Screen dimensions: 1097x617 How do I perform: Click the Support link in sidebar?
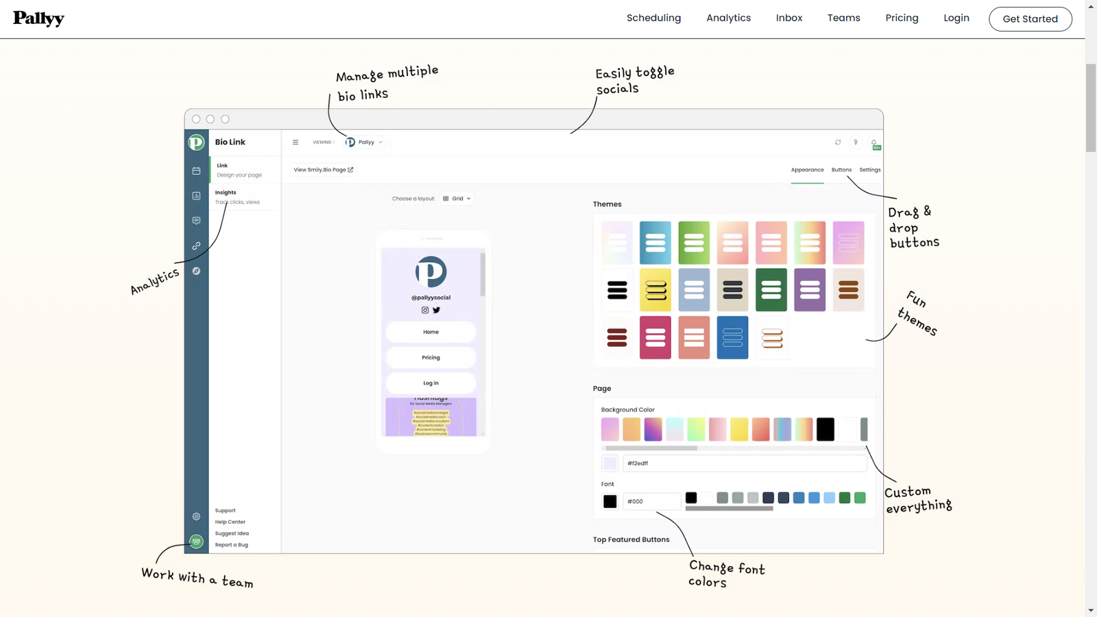point(225,511)
